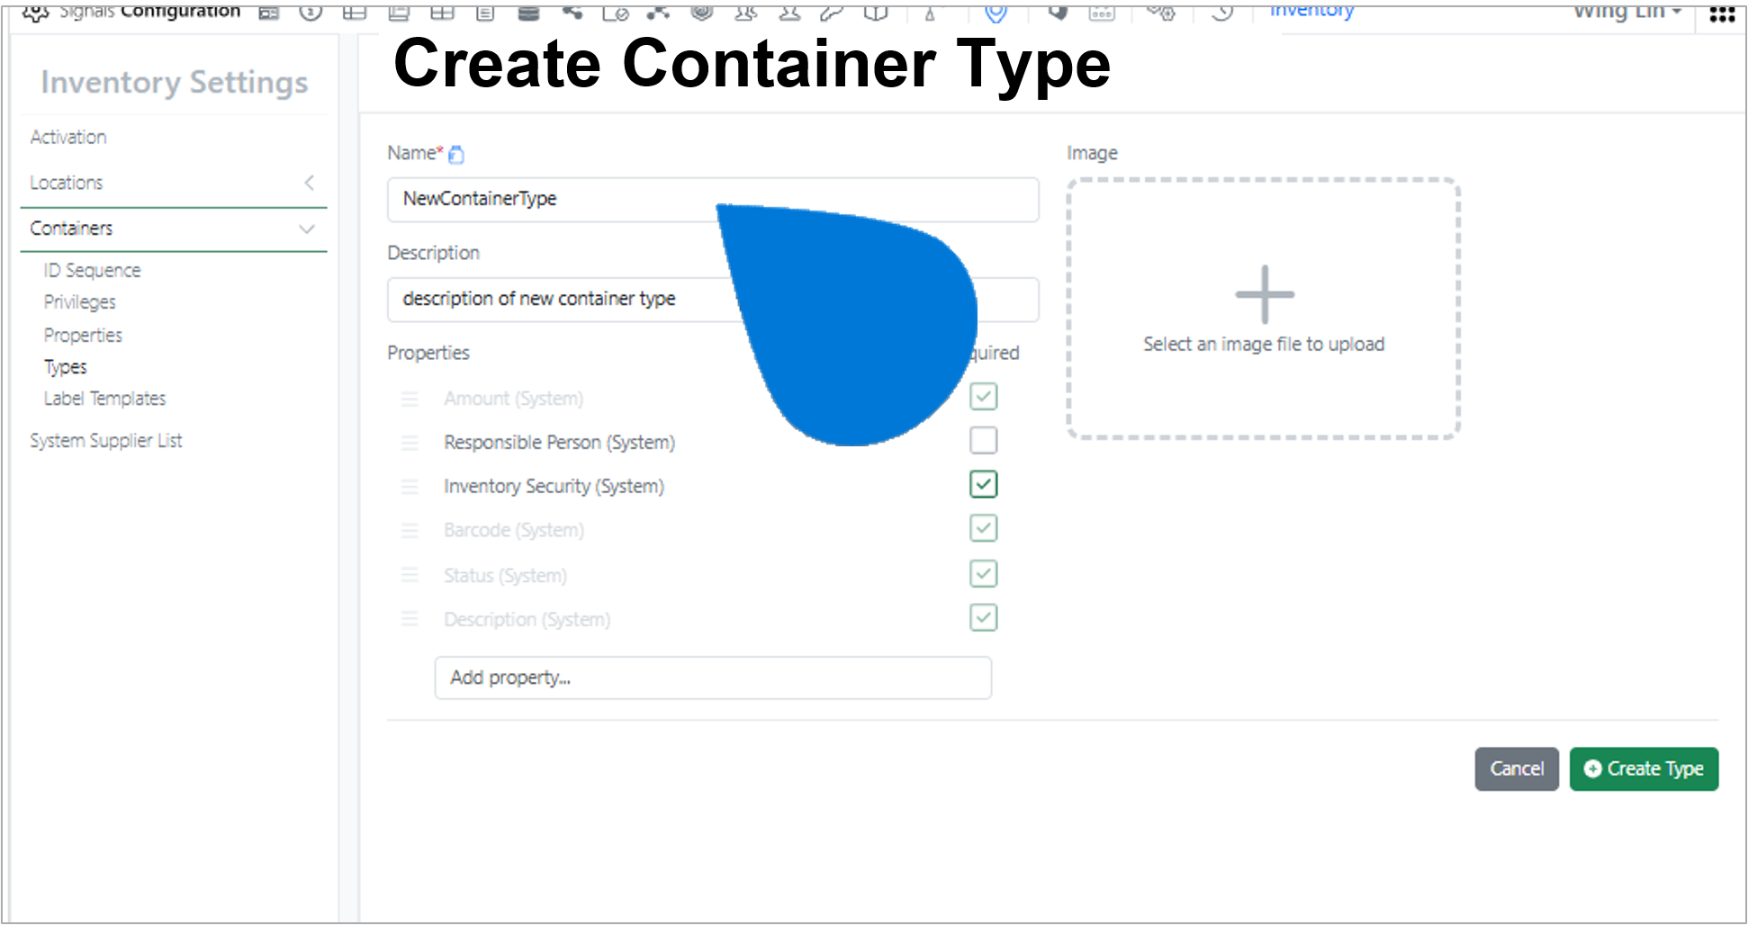Select Label Templates in sidebar
The image size is (1748, 925).
pyautogui.click(x=105, y=399)
